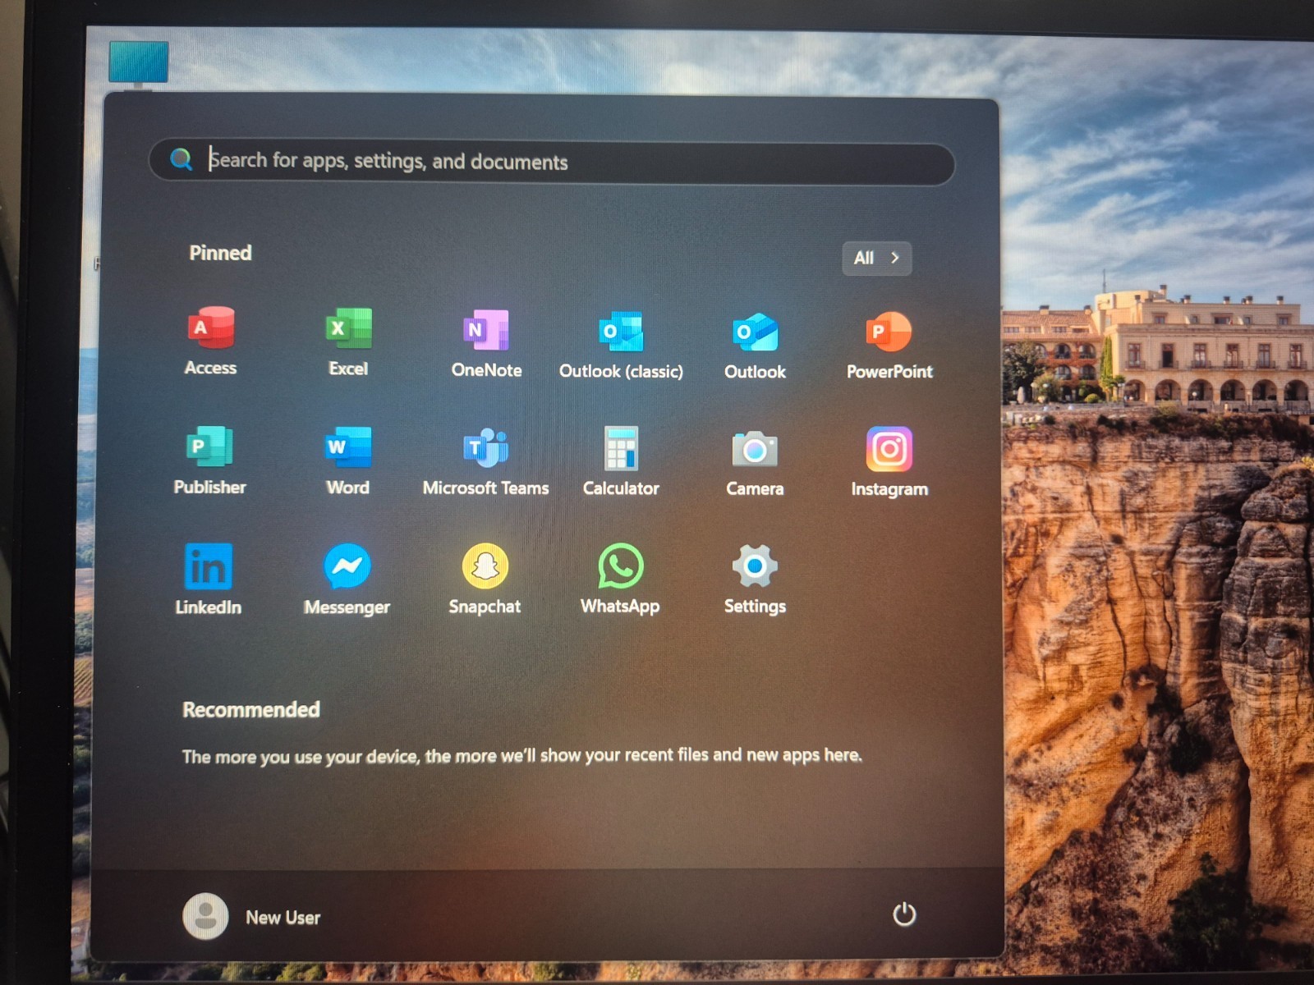Open the Camera app
The width and height of the screenshot is (1314, 985).
click(755, 462)
